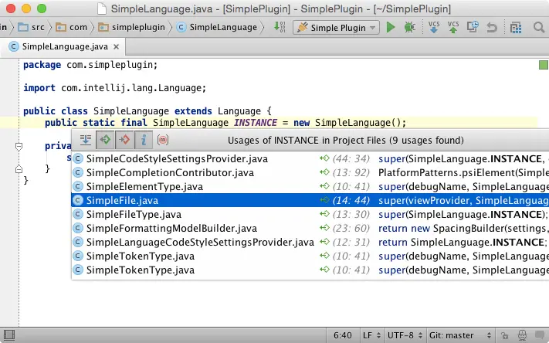Image resolution: width=549 pixels, height=343 pixels.
Task: Open SimpleCodeStyleSettingsProvider.java usage
Action: click(310, 158)
